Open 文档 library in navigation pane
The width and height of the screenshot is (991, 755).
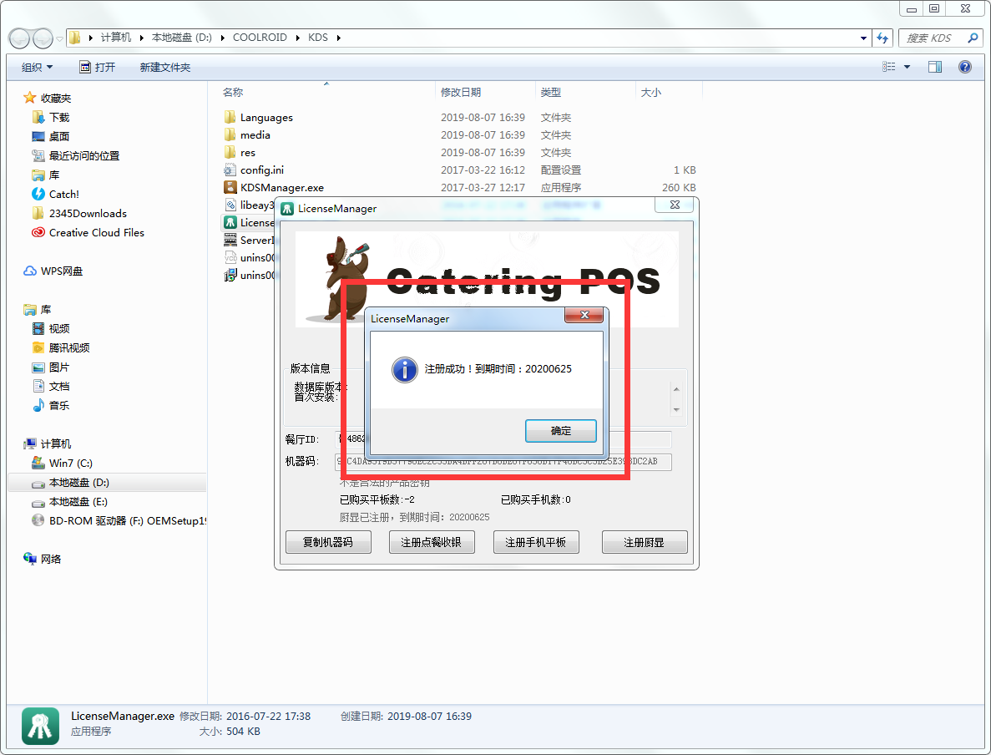pos(59,387)
